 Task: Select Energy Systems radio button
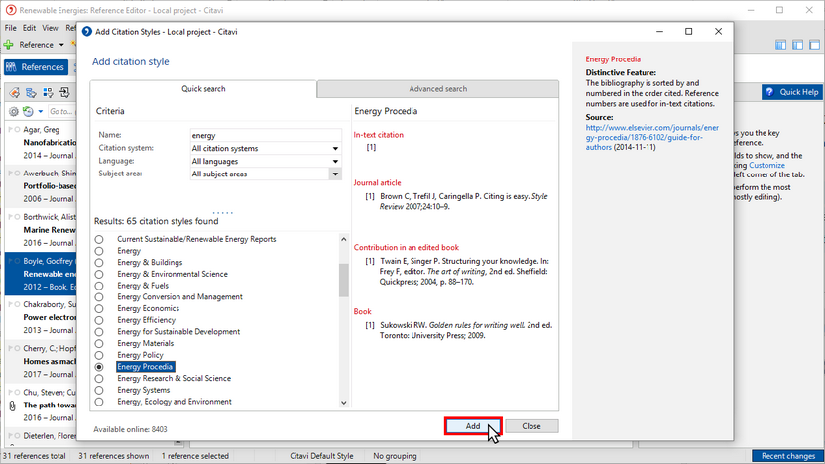point(99,390)
